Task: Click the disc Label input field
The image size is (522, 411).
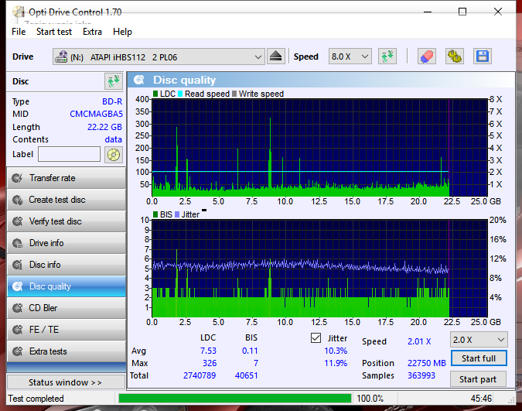Action: pos(70,154)
